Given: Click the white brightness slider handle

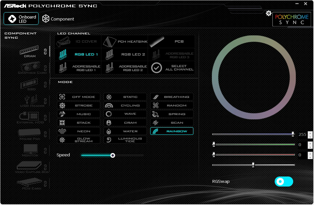Looking at the screenshot, I should [x=253, y=165].
